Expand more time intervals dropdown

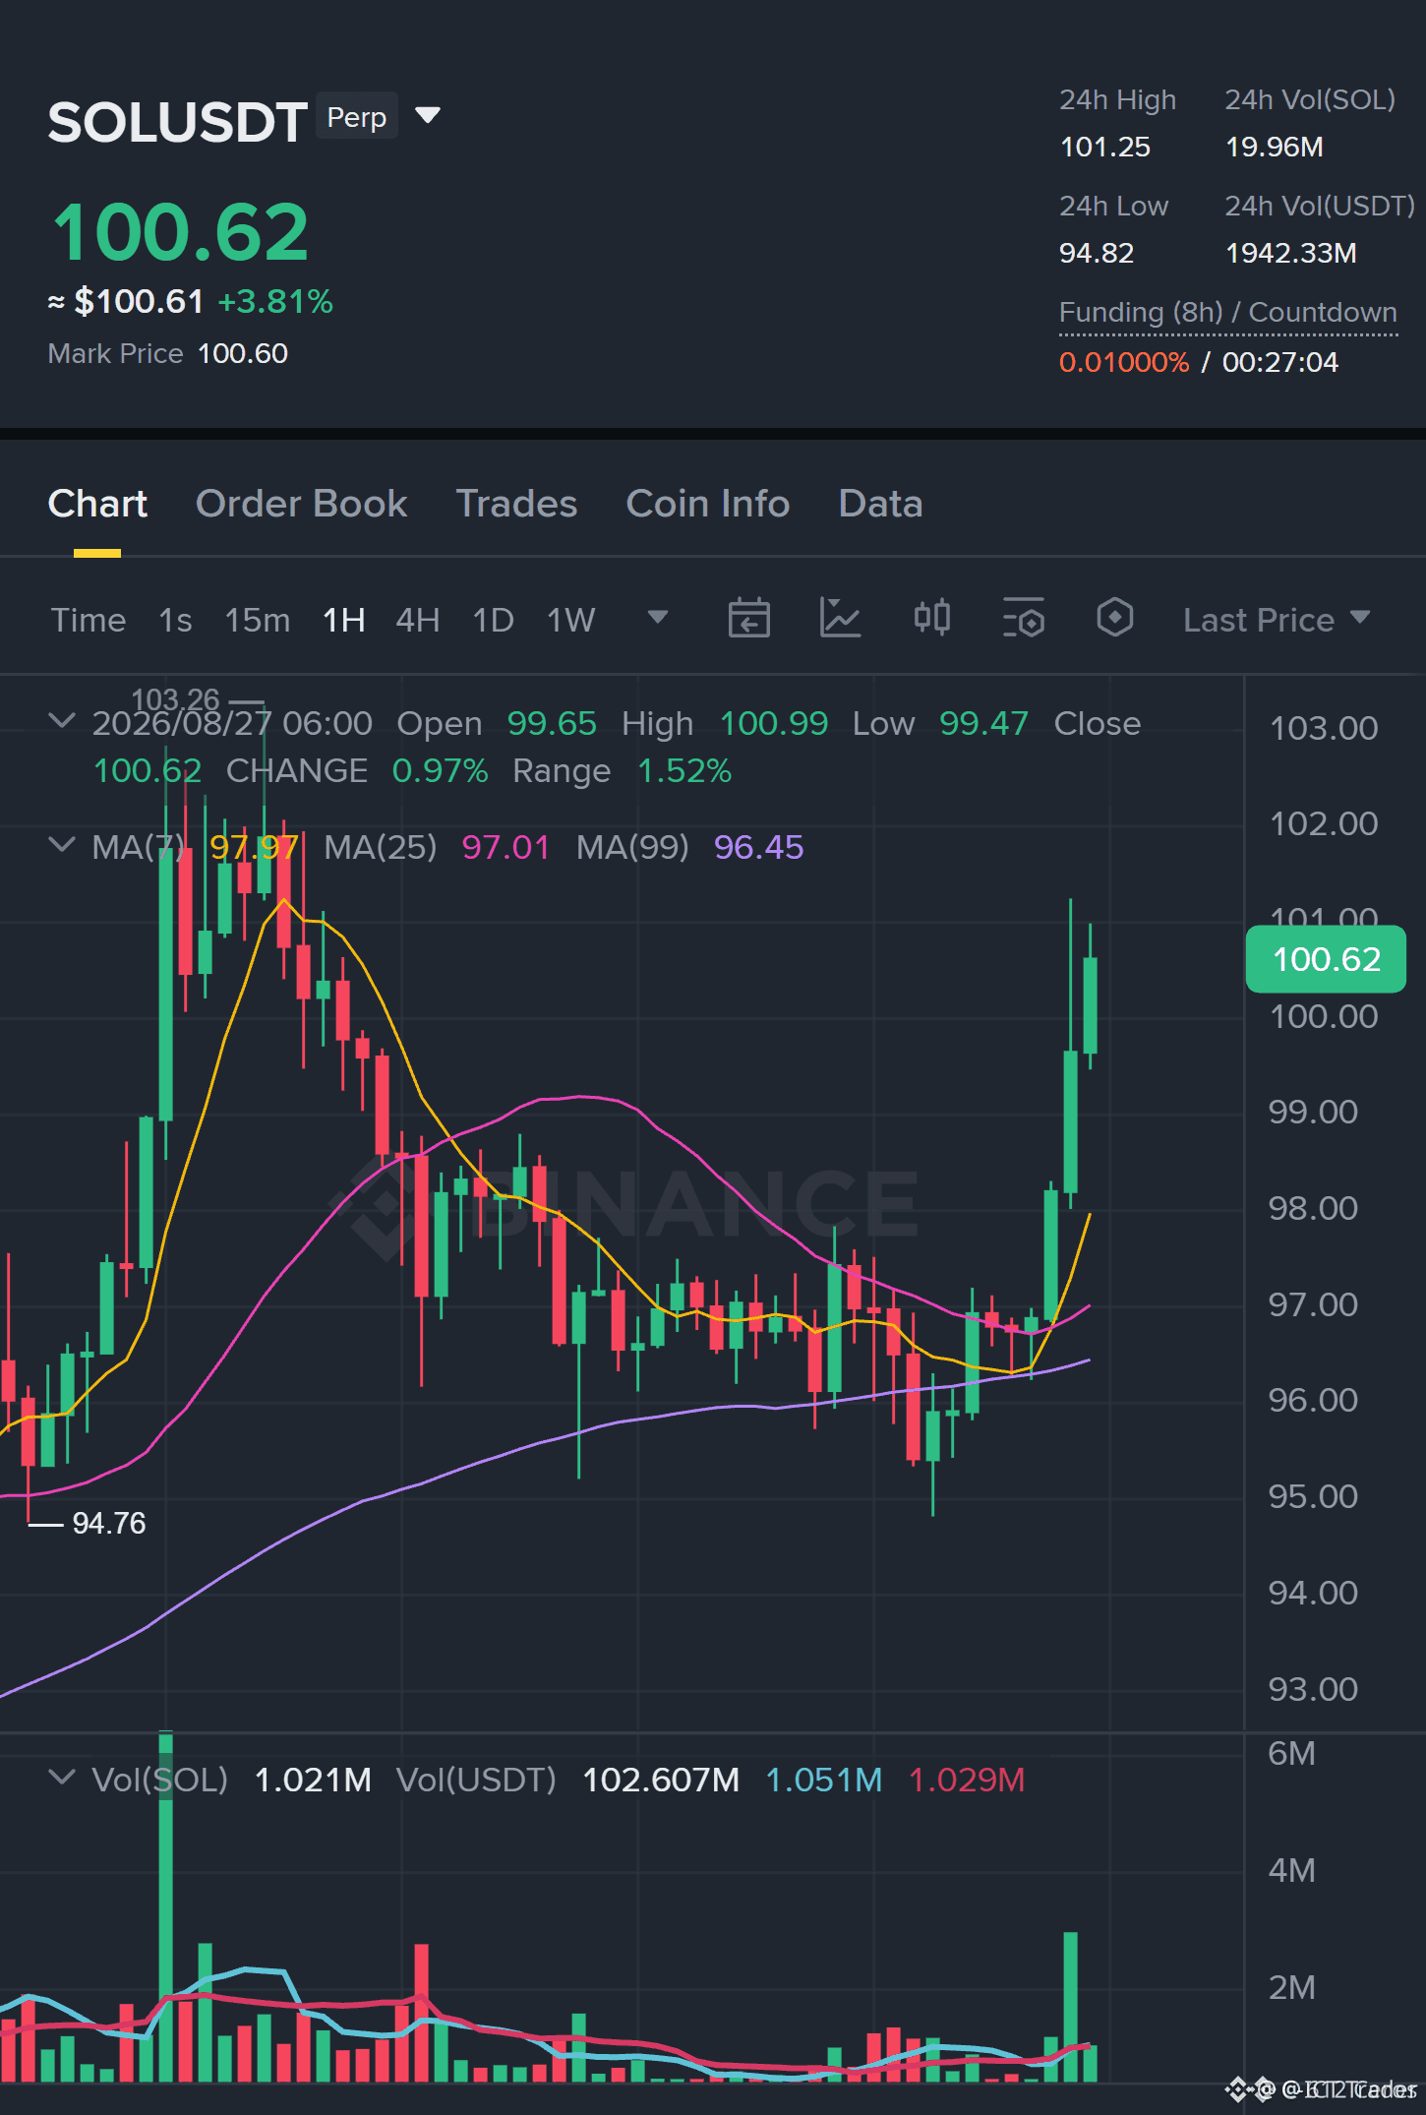click(658, 618)
